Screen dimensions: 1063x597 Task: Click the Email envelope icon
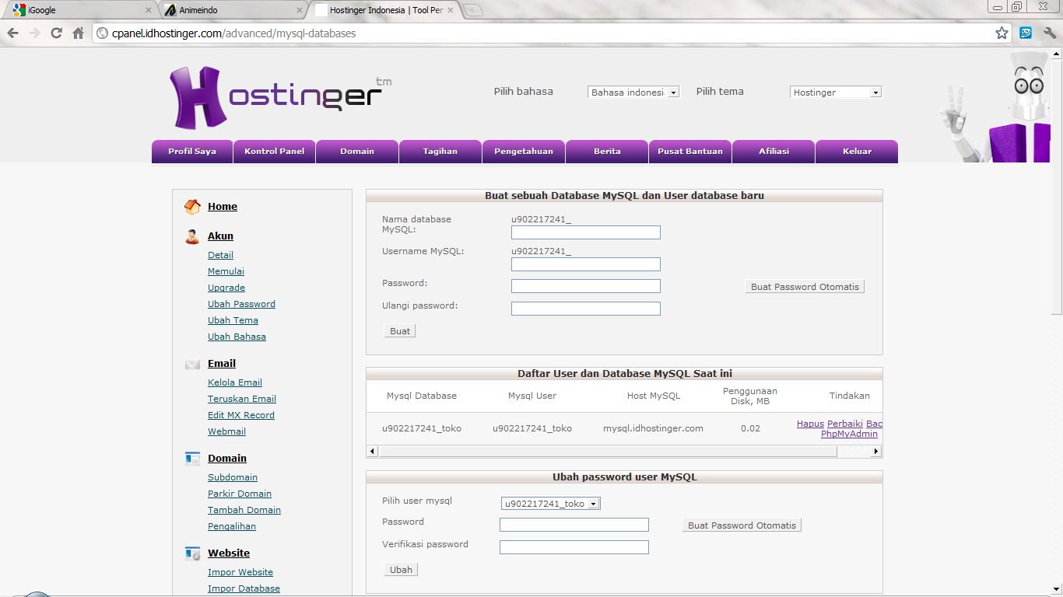[x=192, y=364]
